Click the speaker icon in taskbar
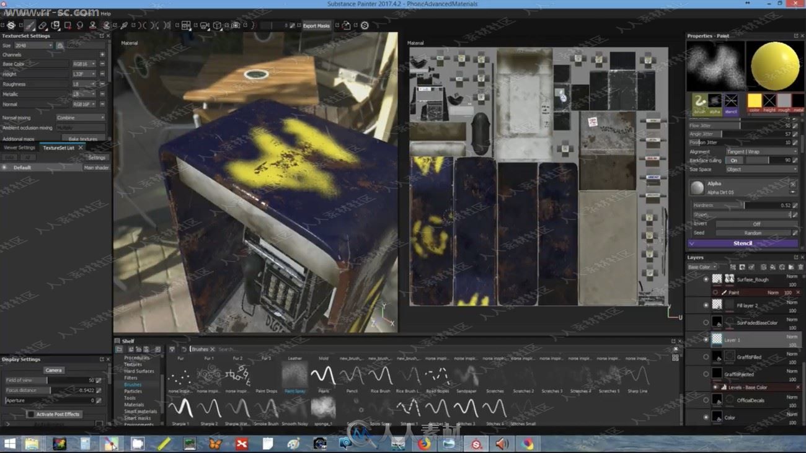 click(x=502, y=444)
